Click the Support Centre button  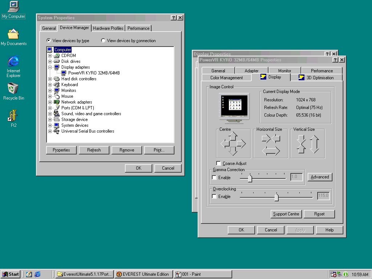[x=286, y=214]
